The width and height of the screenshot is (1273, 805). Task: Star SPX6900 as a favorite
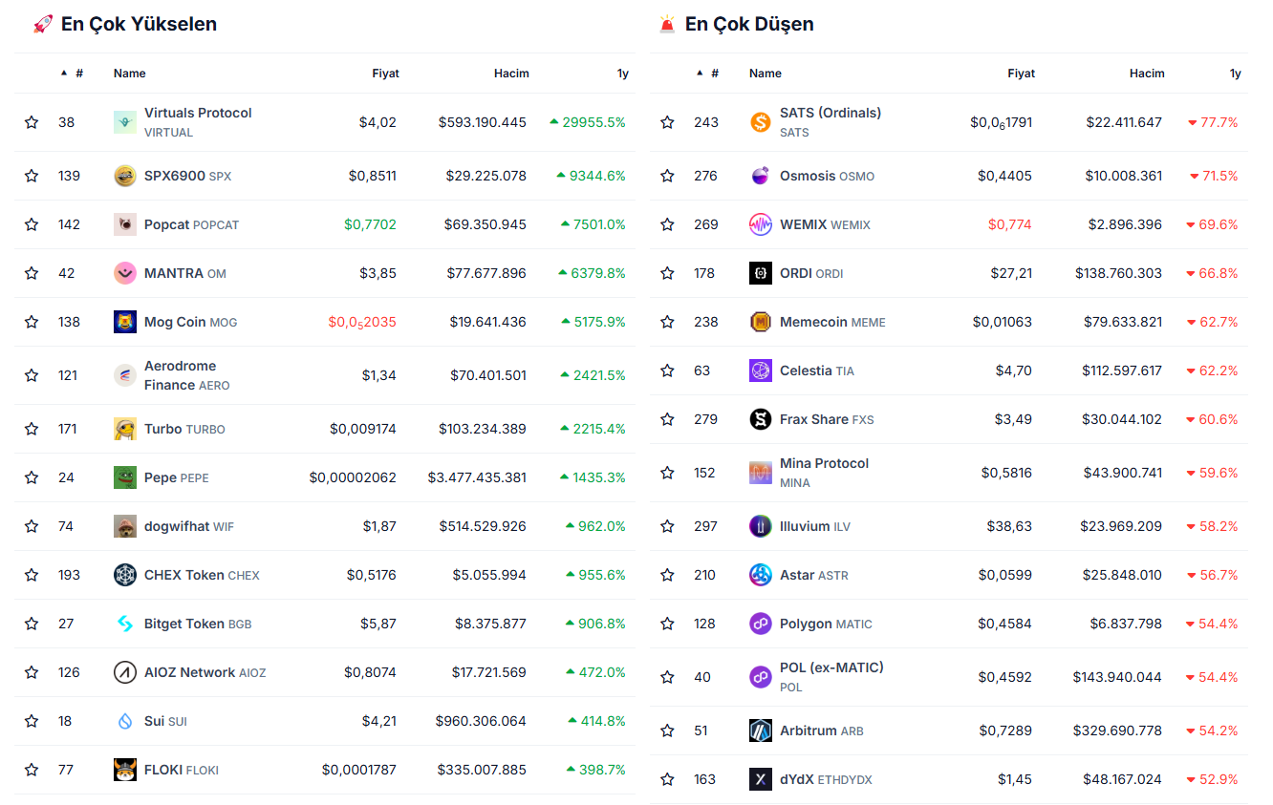(32, 176)
